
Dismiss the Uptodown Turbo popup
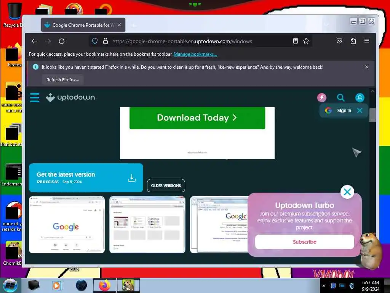tap(347, 192)
